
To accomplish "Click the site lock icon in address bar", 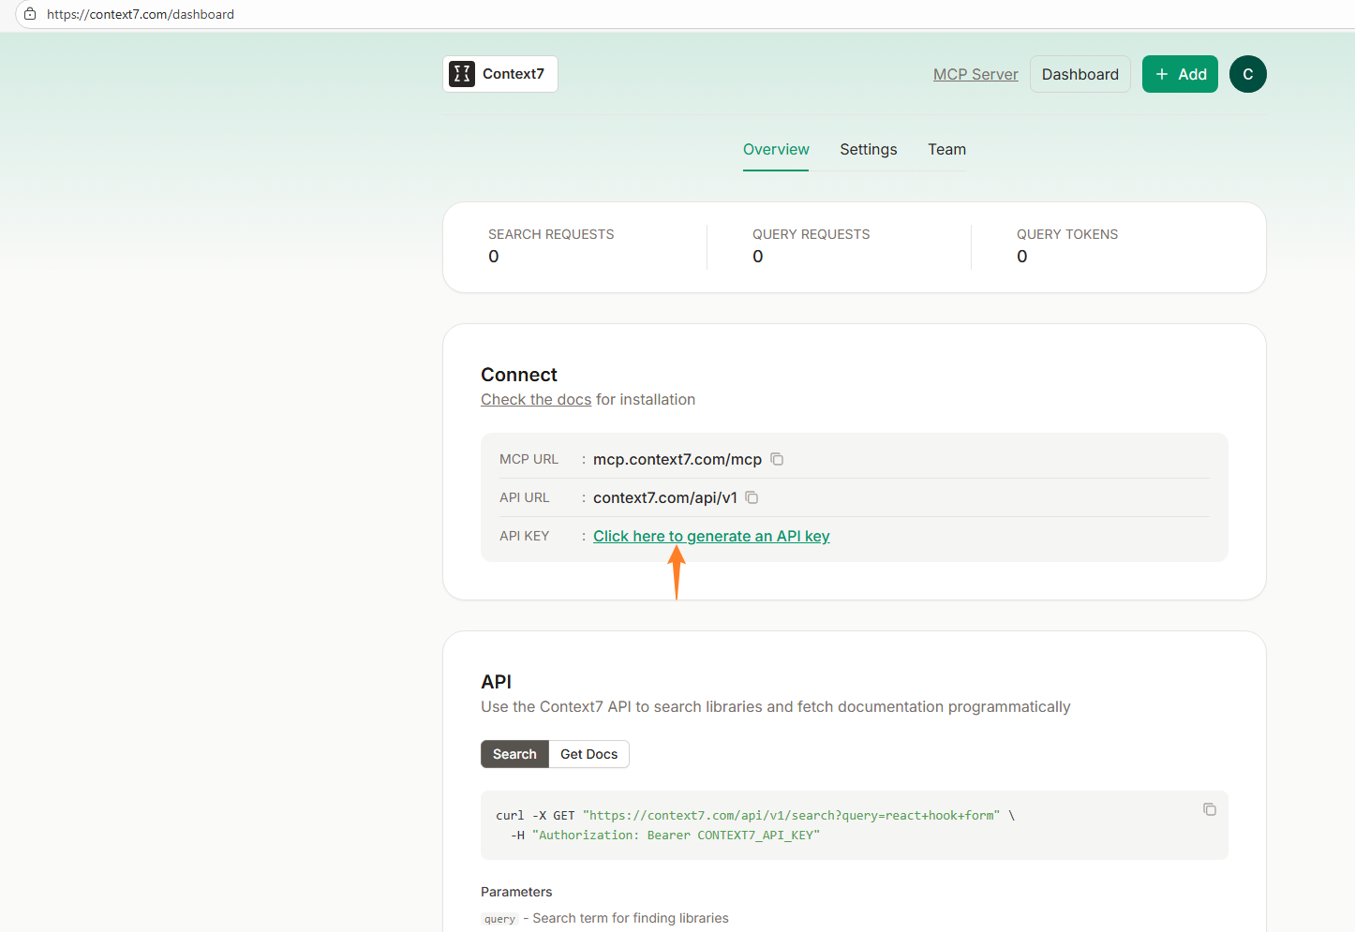I will (x=30, y=14).
